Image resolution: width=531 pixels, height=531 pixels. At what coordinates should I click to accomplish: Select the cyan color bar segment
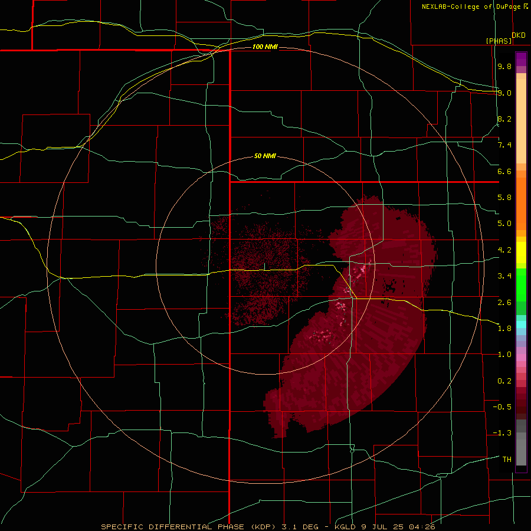coord(521,324)
